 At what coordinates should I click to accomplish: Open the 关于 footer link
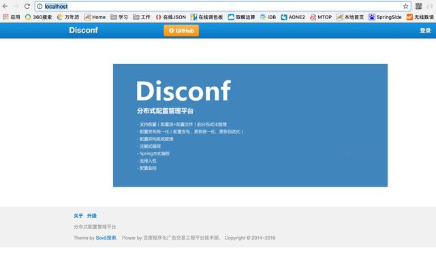pos(78,216)
